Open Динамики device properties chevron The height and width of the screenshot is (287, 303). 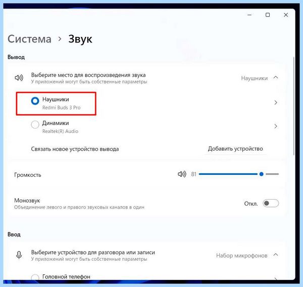tap(276, 126)
